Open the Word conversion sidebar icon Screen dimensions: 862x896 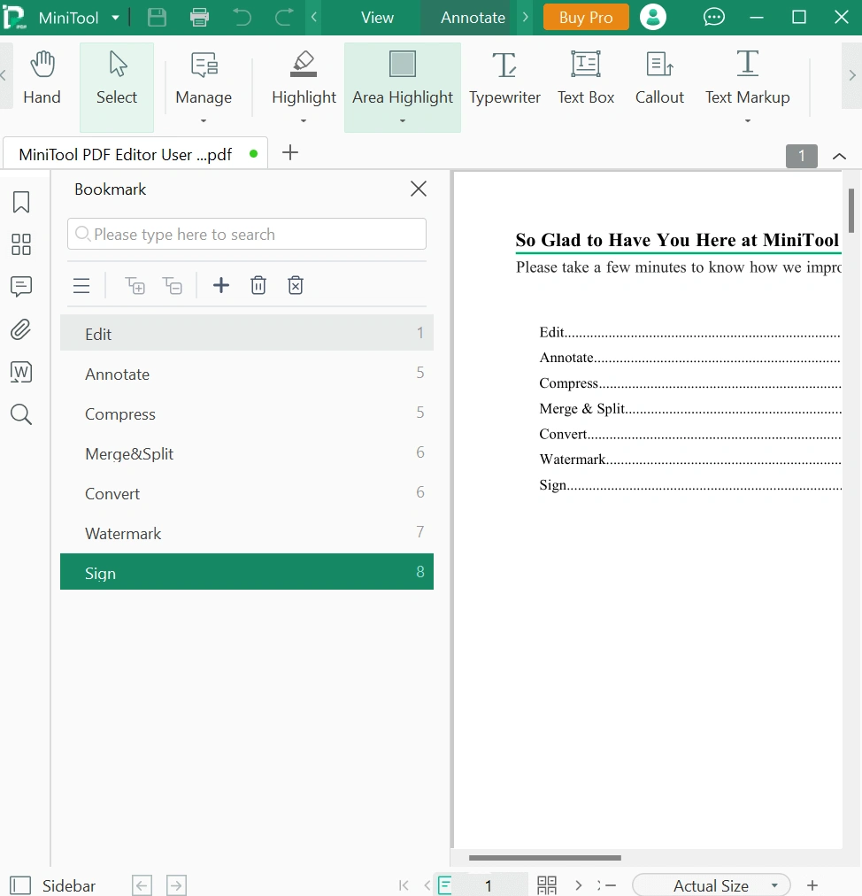[21, 372]
